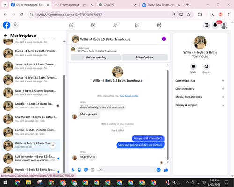Open the browser extensions puzzle icon
Screen dimensions: 234x187
pyautogui.click(x=200, y=14)
